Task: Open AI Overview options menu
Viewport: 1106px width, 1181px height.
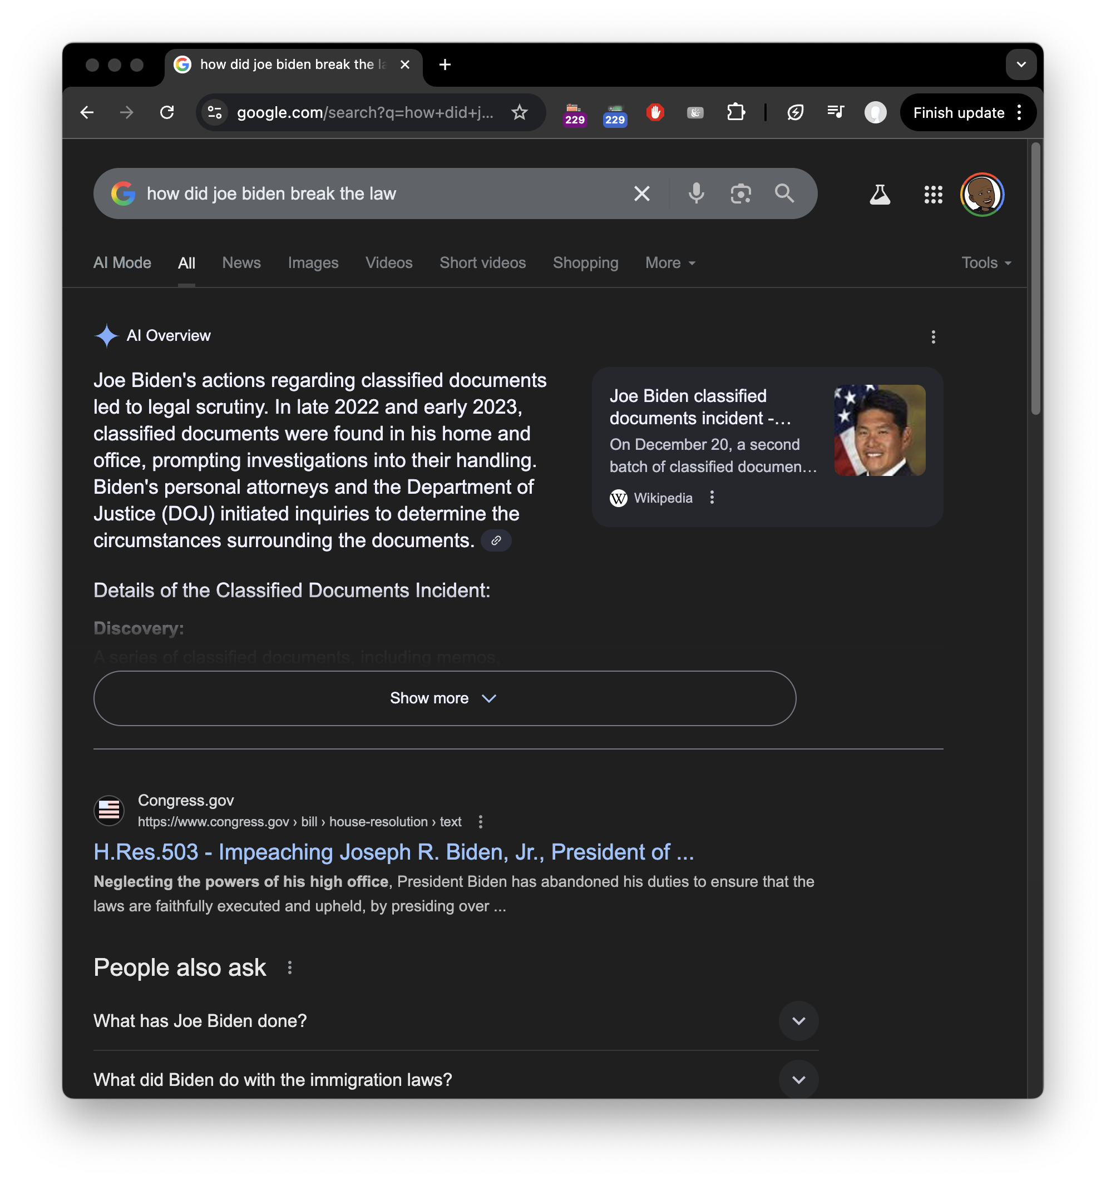Action: click(933, 337)
